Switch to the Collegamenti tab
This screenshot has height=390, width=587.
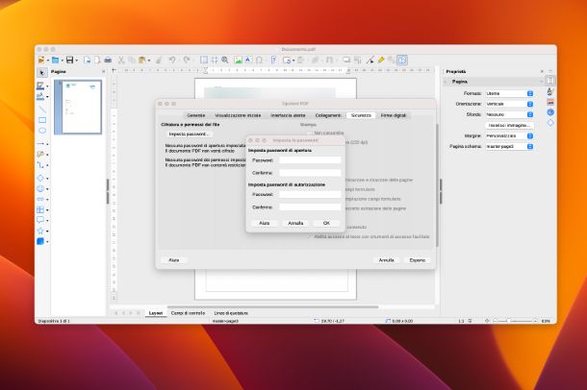(328, 115)
